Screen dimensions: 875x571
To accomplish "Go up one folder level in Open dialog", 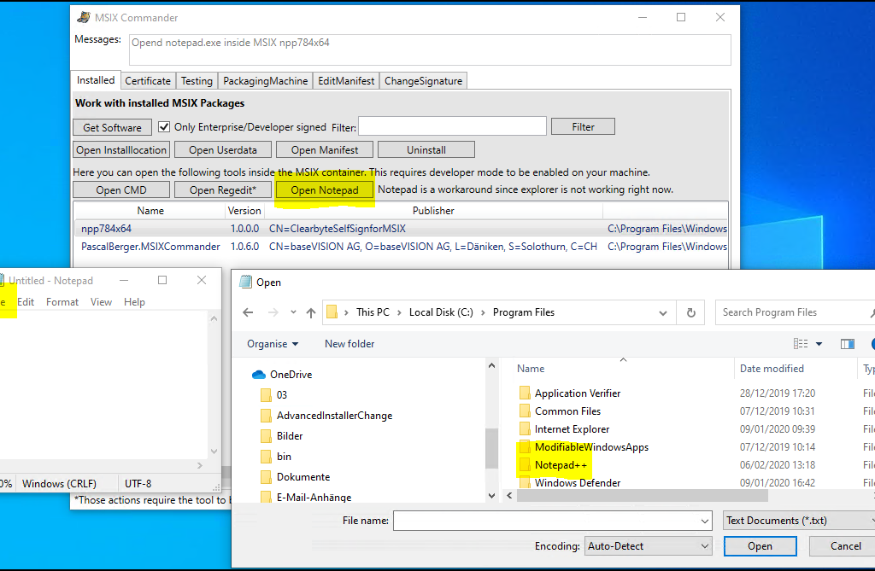I will click(x=311, y=312).
